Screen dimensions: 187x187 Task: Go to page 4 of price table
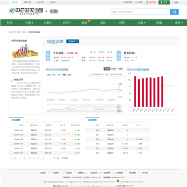[34, 158]
